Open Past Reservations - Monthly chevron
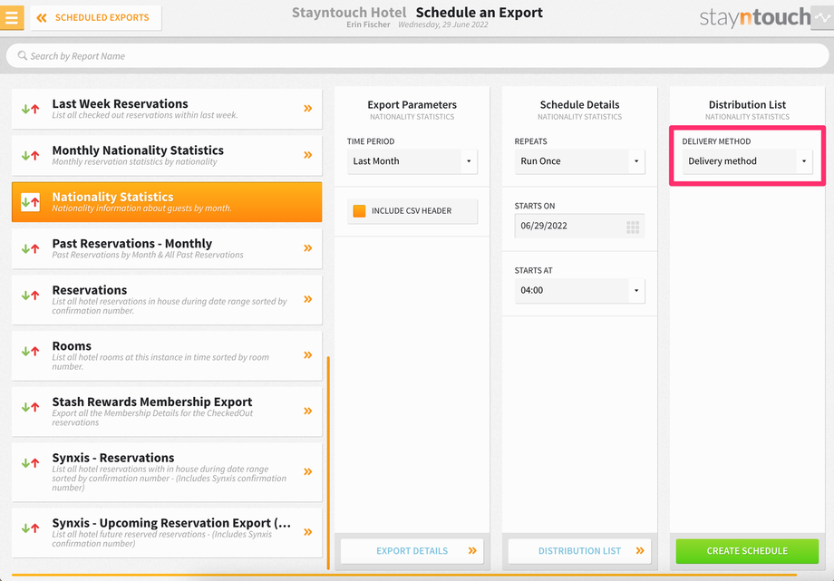 (x=308, y=248)
